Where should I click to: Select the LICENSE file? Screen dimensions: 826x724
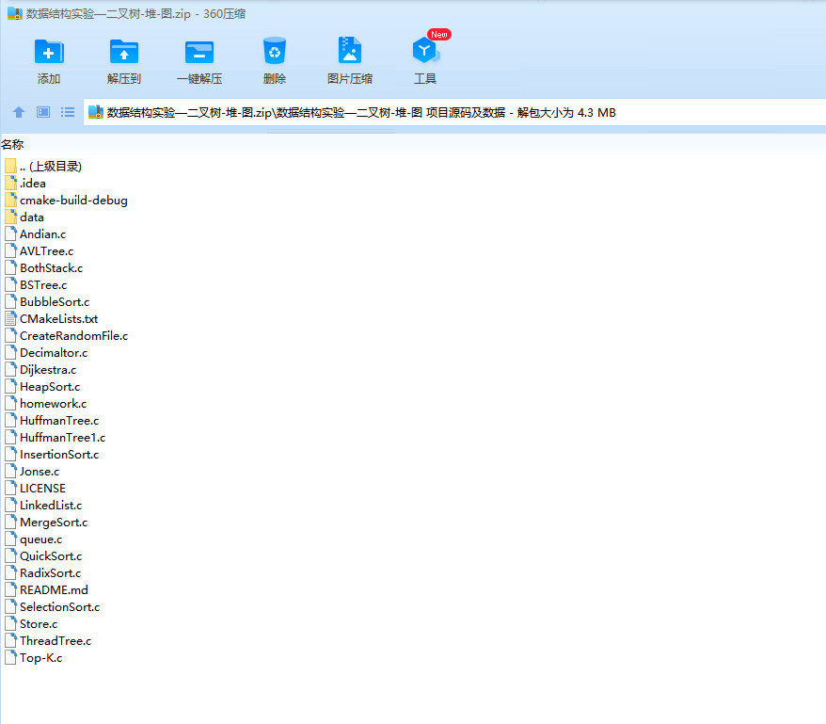[35, 489]
